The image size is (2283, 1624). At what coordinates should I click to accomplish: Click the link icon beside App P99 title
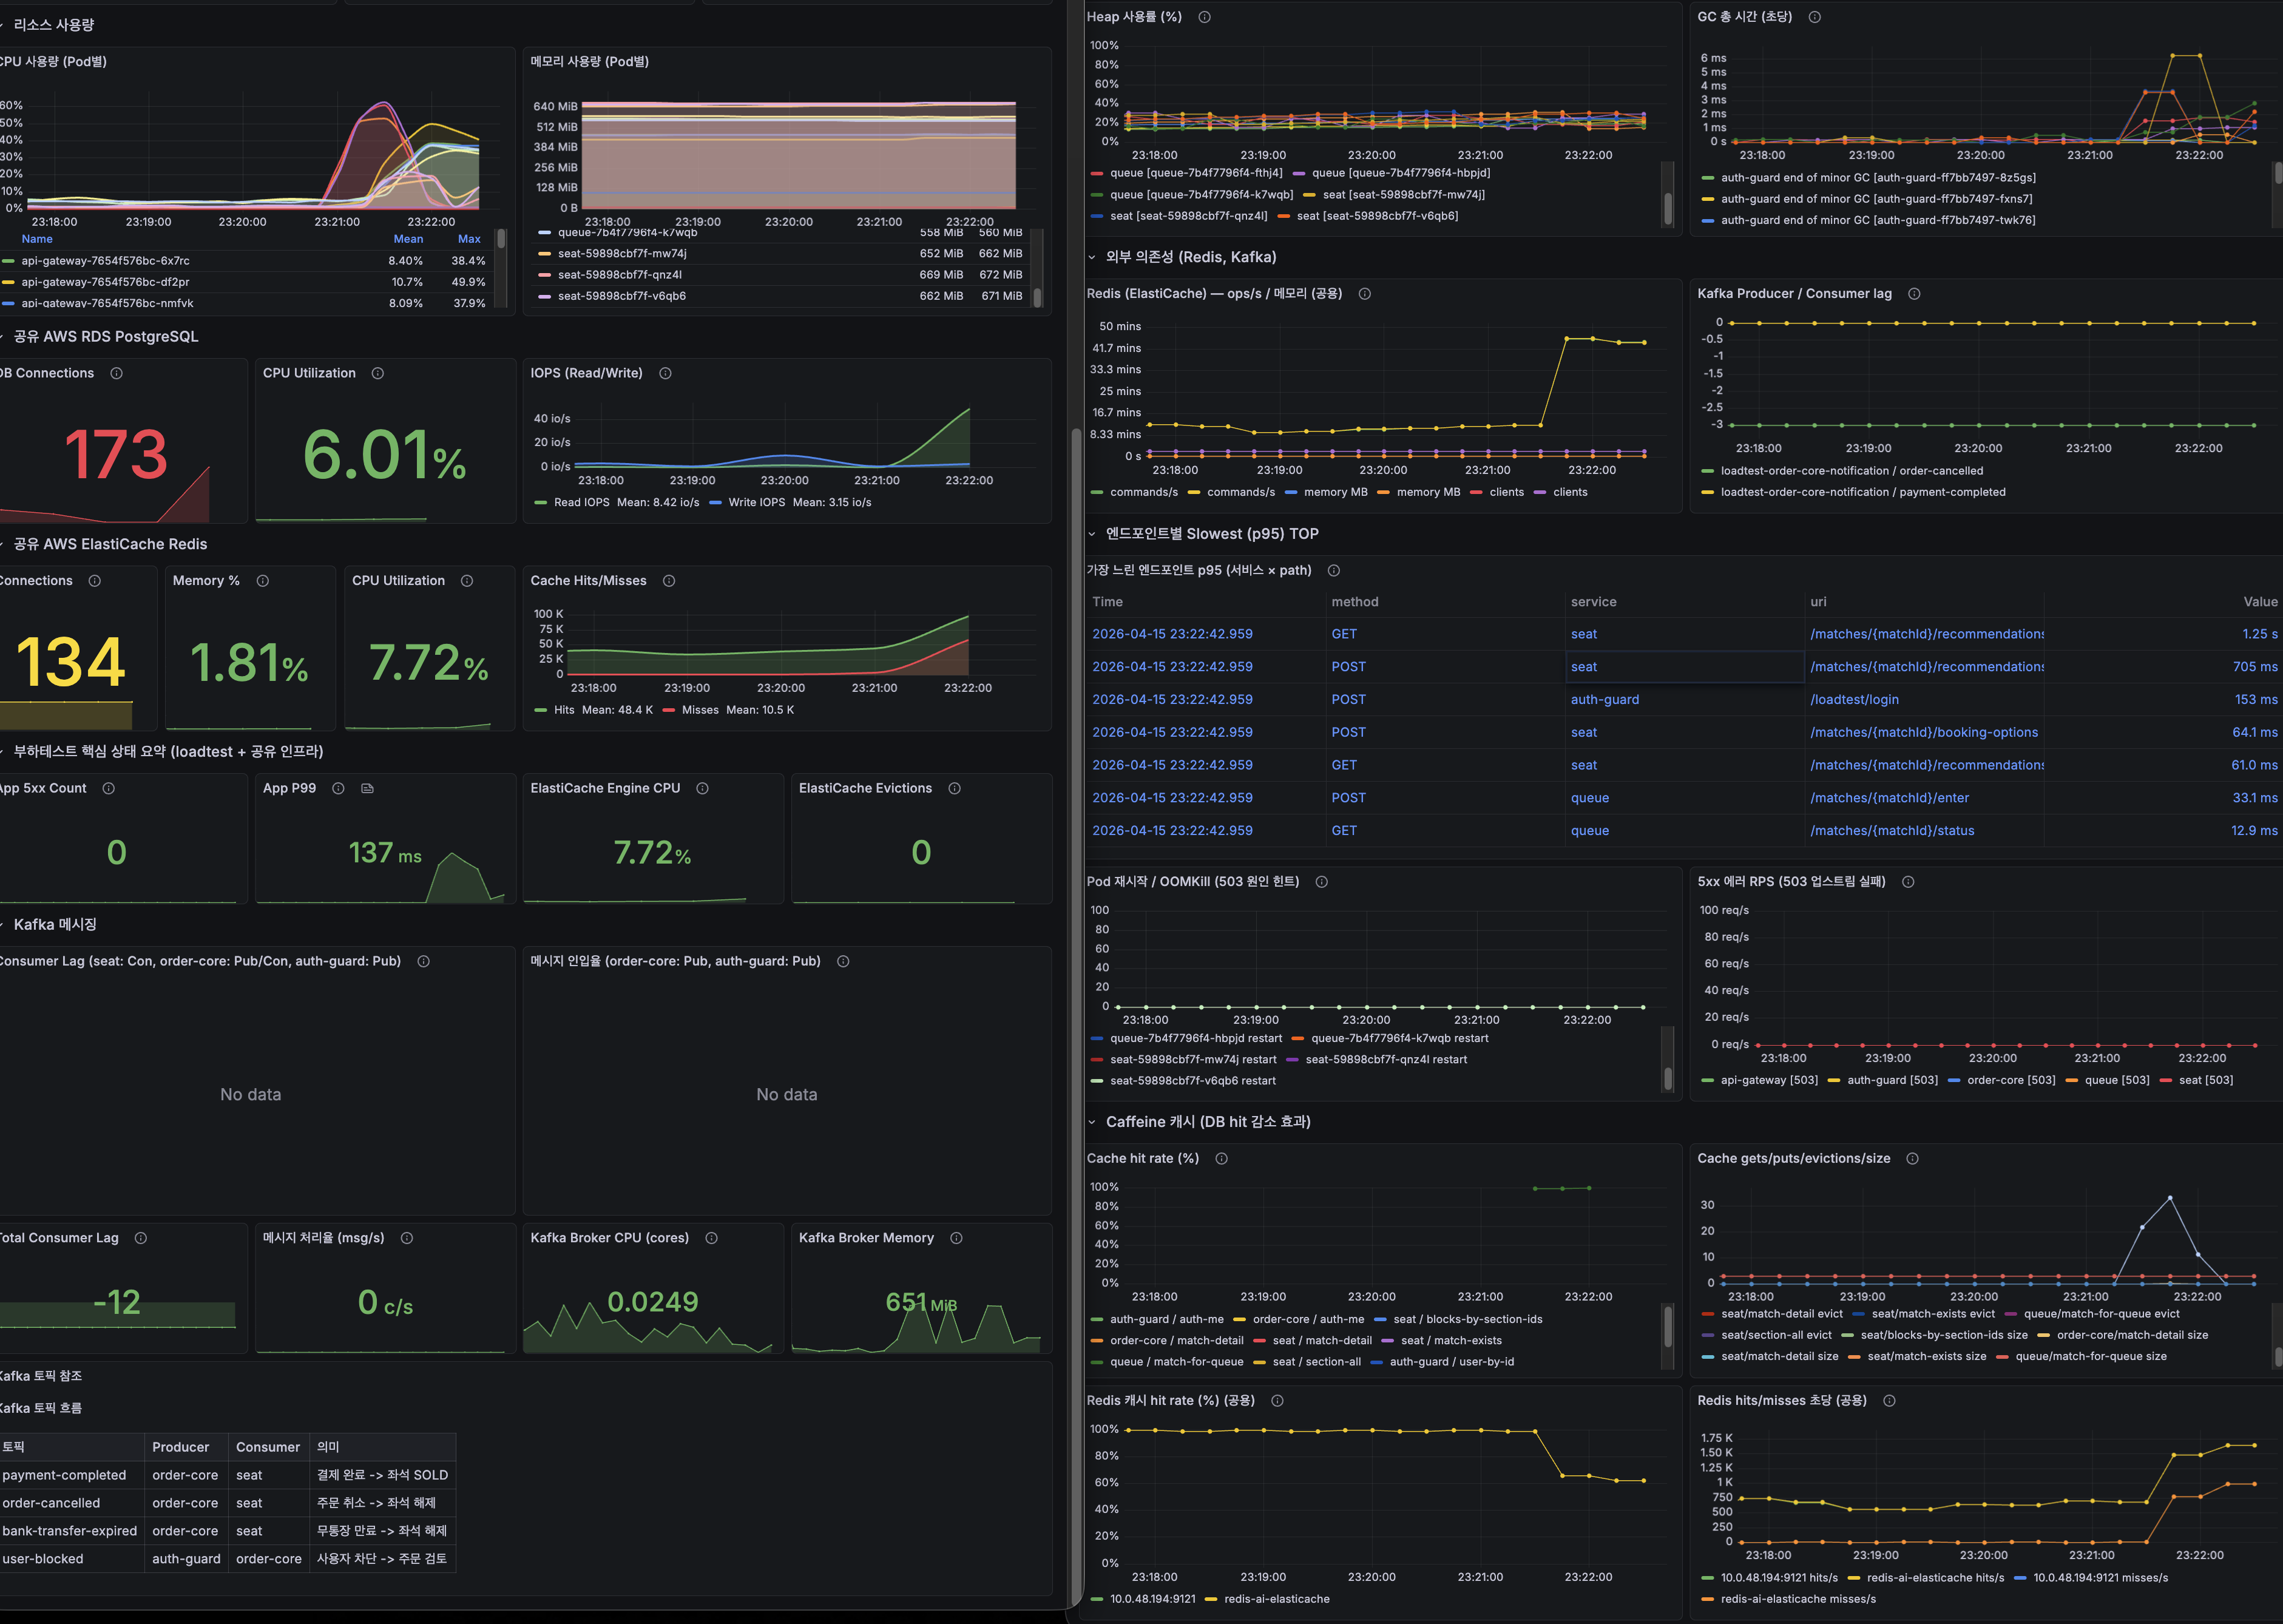[x=367, y=789]
